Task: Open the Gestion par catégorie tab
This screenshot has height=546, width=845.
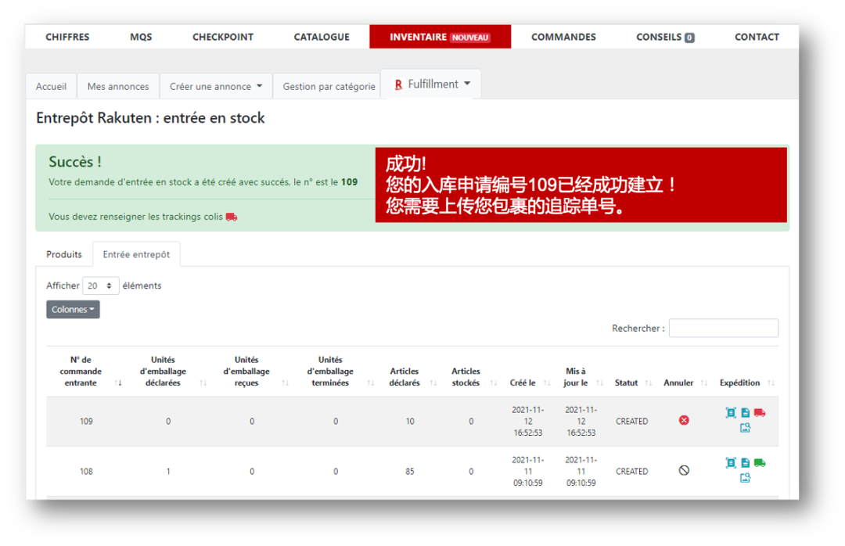Action: (x=329, y=86)
